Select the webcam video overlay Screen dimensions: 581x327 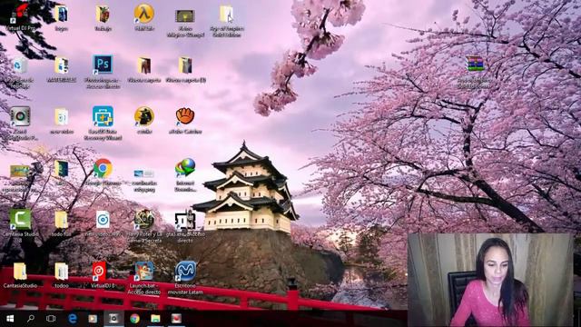(x=490, y=280)
